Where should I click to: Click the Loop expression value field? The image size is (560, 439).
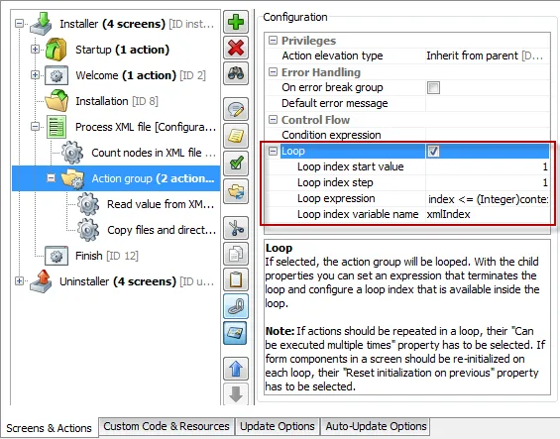pyautogui.click(x=487, y=198)
